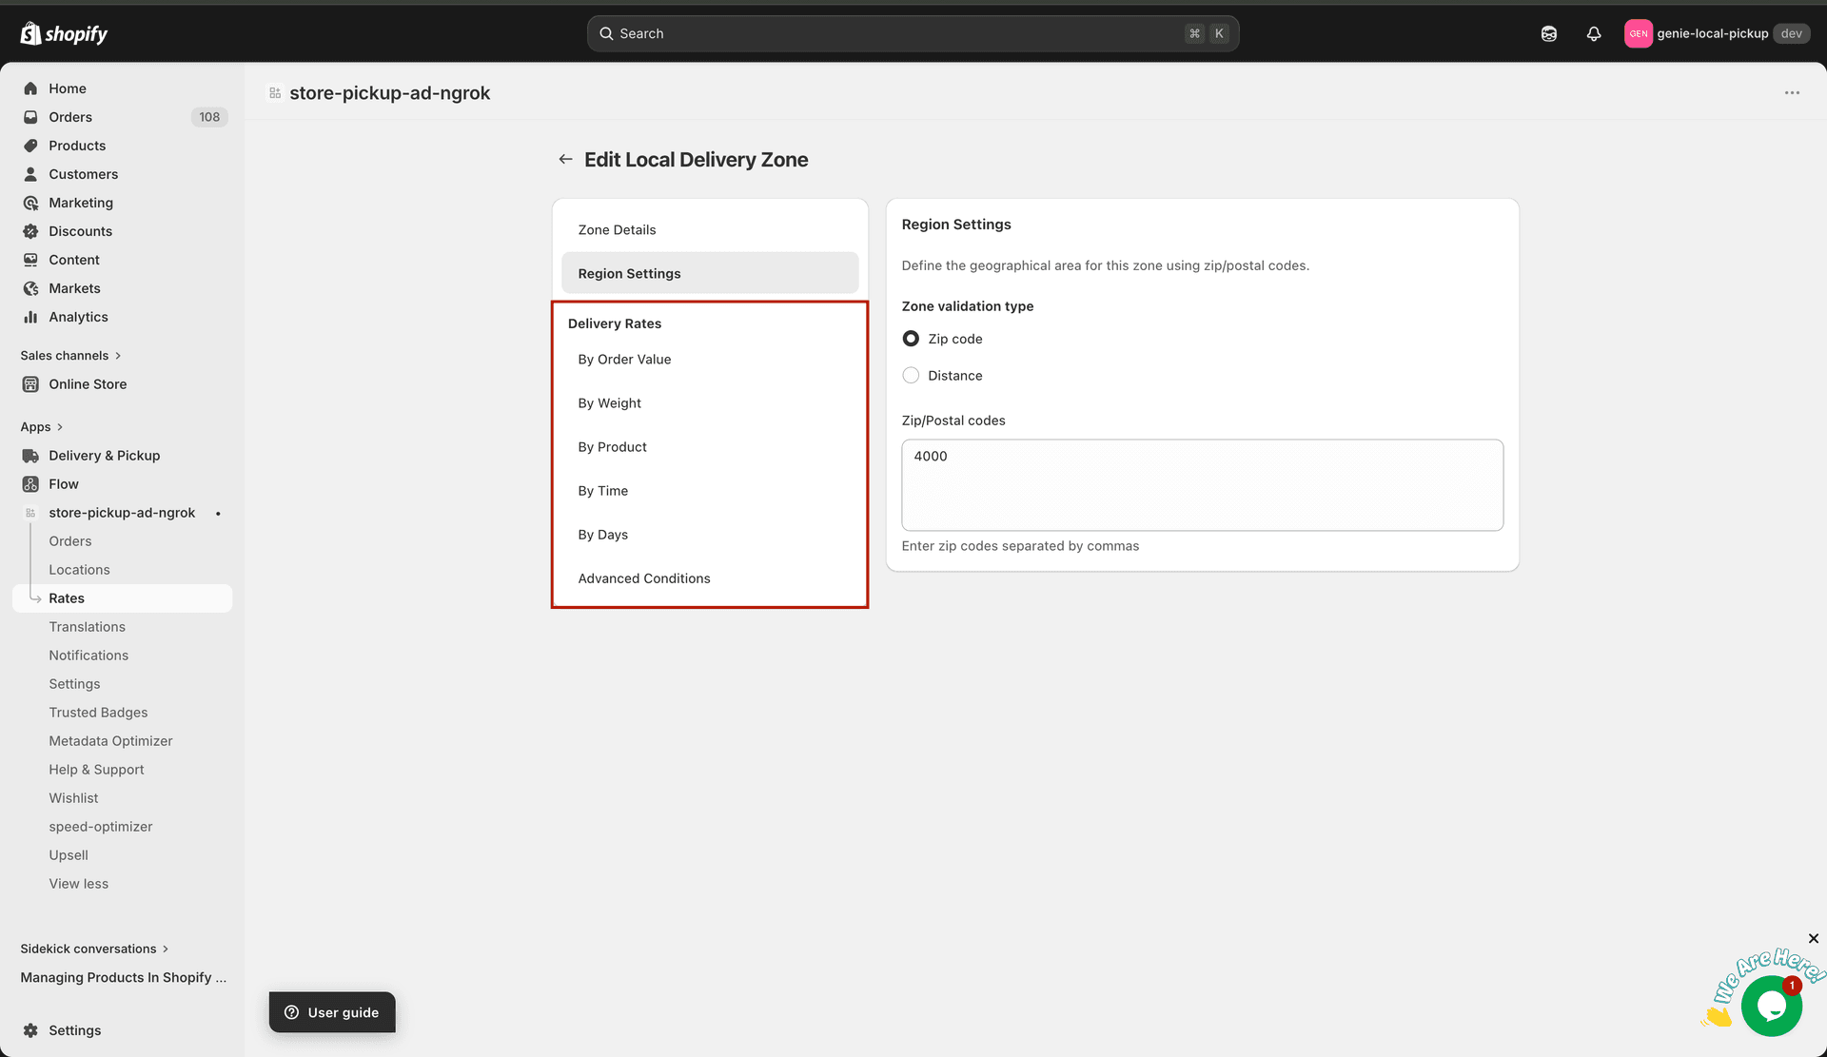Open the green chat support bubble

coord(1771,1006)
